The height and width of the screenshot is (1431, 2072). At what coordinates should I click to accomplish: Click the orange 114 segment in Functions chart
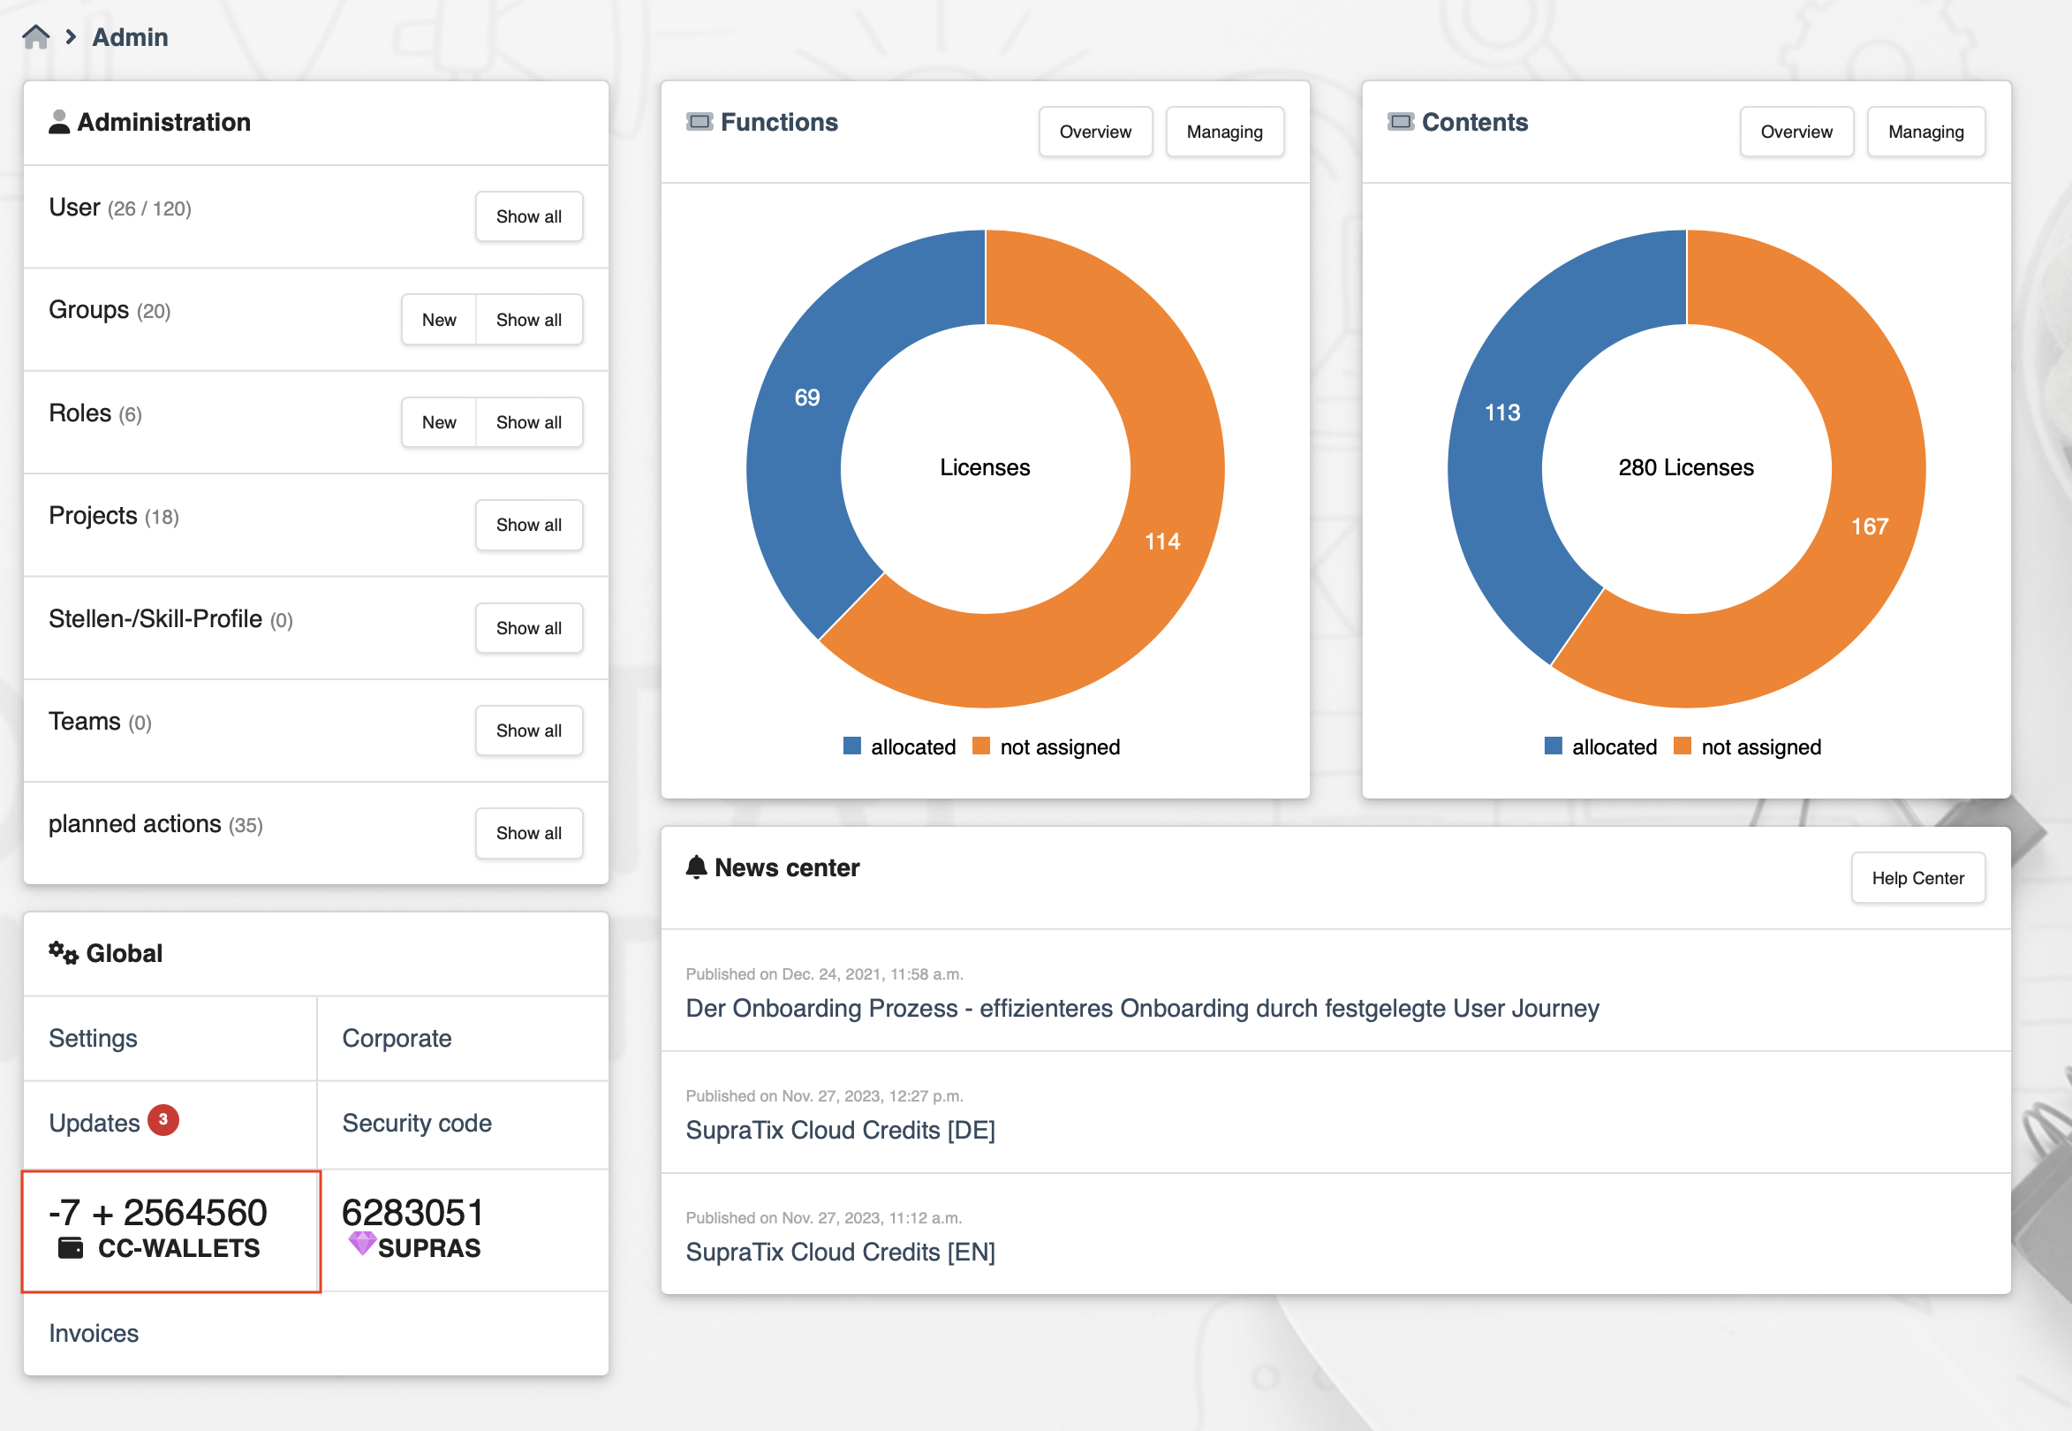pyautogui.click(x=1163, y=541)
